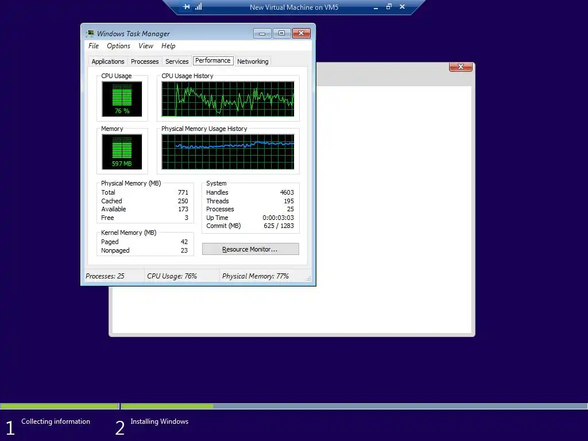Viewport: 588px width, 441px height.
Task: Open Resource Monitor
Action: click(x=250, y=249)
